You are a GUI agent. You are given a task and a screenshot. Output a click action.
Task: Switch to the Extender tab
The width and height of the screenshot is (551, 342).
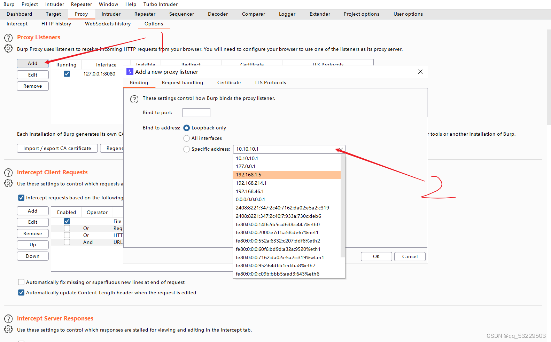pyautogui.click(x=320, y=14)
